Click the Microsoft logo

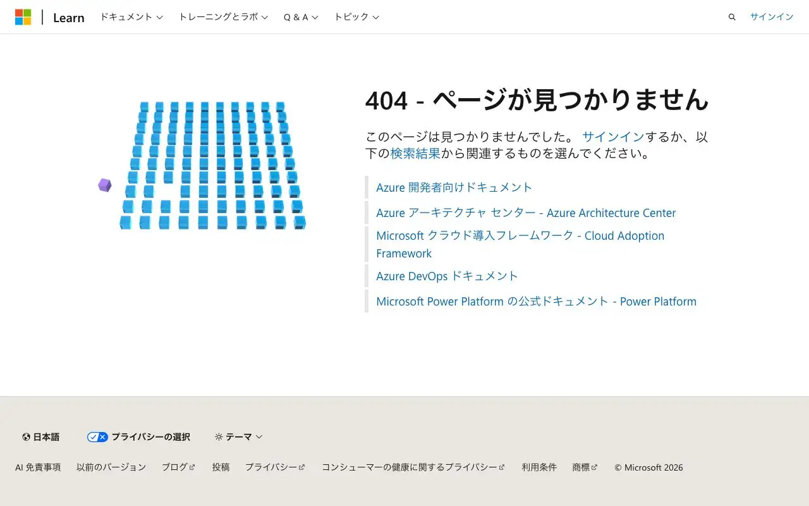click(23, 17)
